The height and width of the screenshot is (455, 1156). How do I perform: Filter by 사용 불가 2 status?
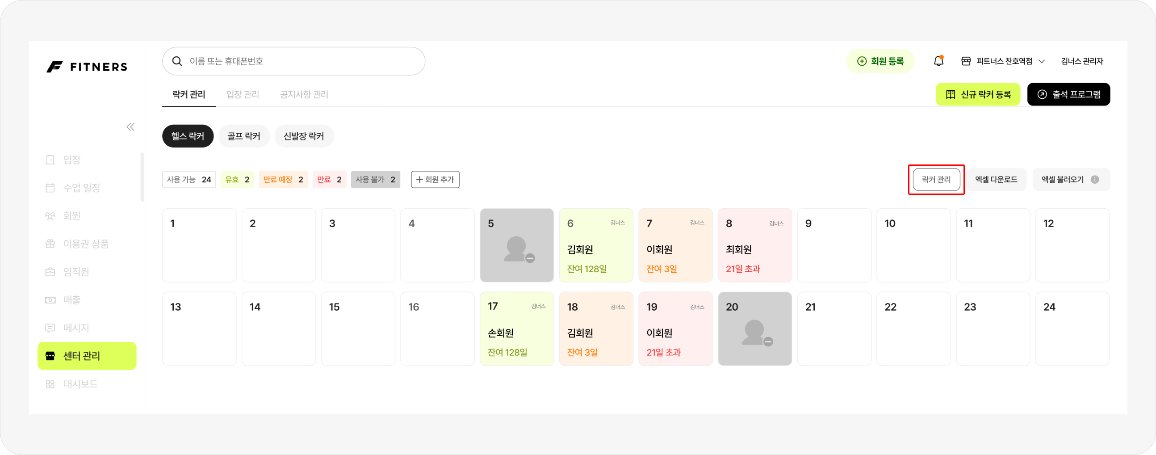pos(376,180)
